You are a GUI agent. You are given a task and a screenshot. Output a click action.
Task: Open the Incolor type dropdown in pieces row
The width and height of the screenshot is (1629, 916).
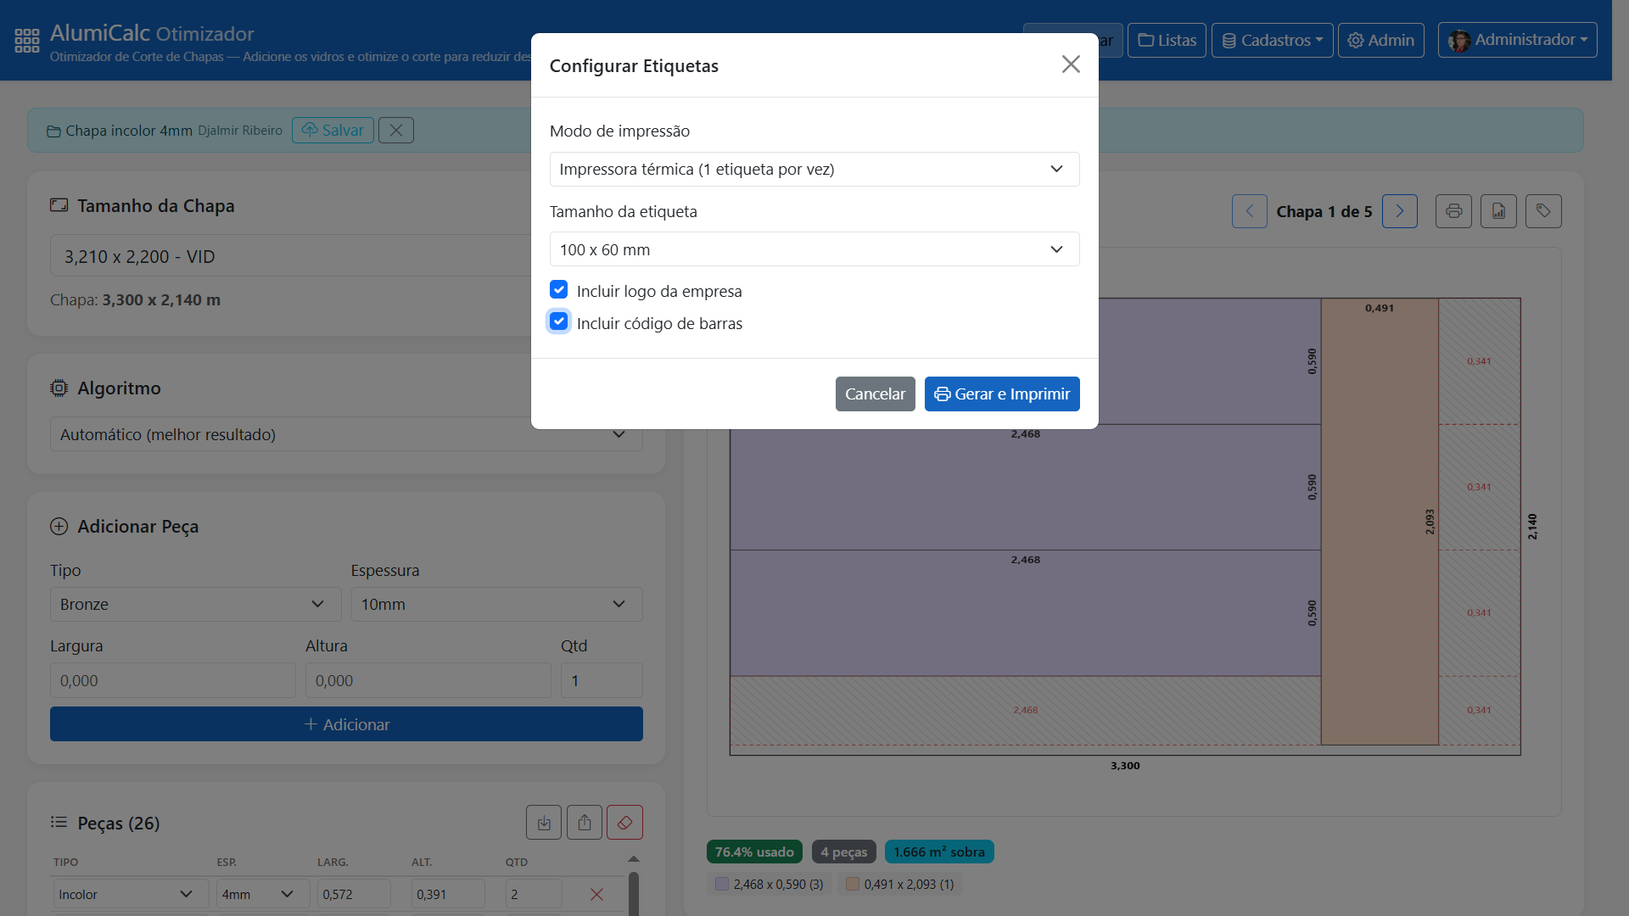pos(131,894)
